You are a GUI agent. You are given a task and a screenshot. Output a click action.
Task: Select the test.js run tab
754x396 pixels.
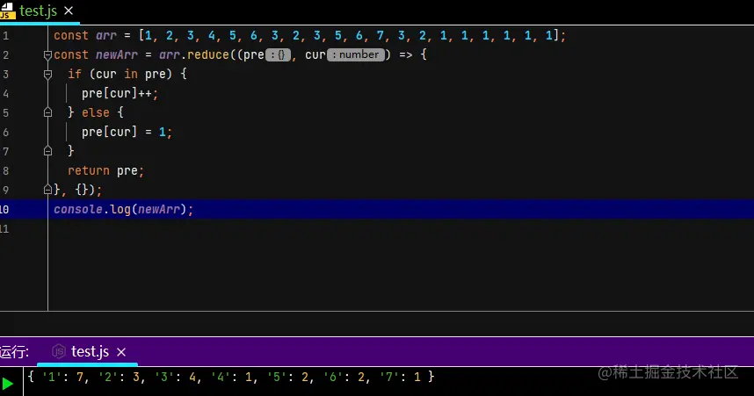pyautogui.click(x=90, y=352)
